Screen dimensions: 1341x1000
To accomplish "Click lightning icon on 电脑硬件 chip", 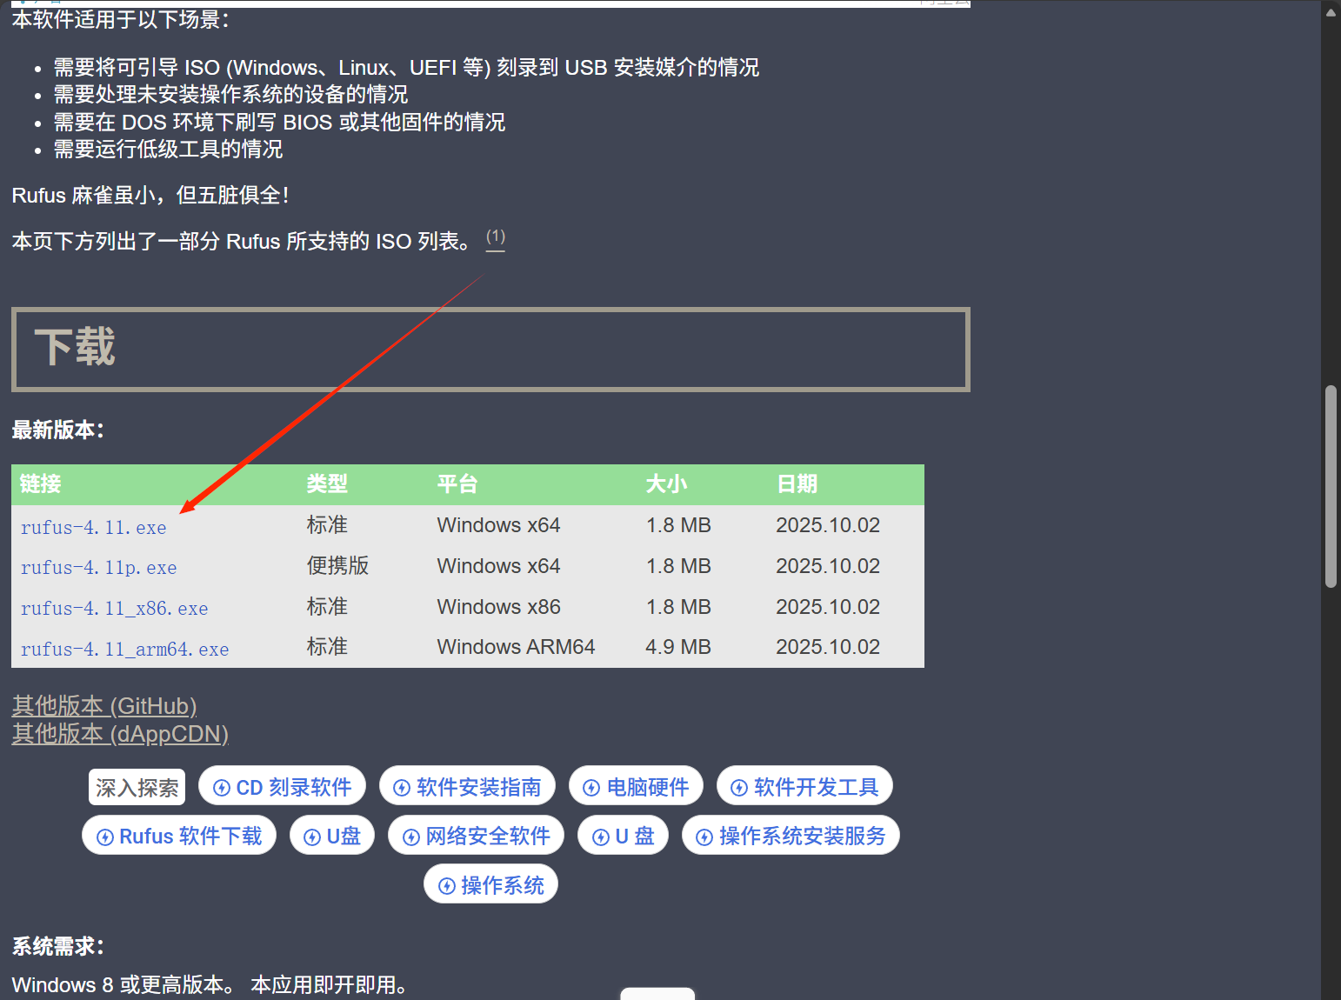I will (x=591, y=788).
